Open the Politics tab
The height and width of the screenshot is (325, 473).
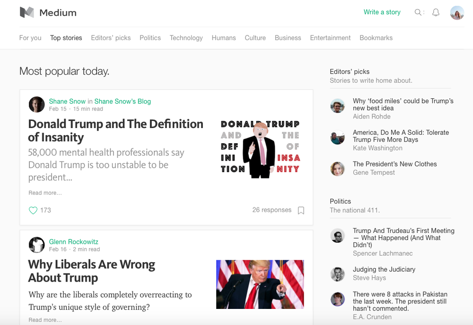coord(150,38)
